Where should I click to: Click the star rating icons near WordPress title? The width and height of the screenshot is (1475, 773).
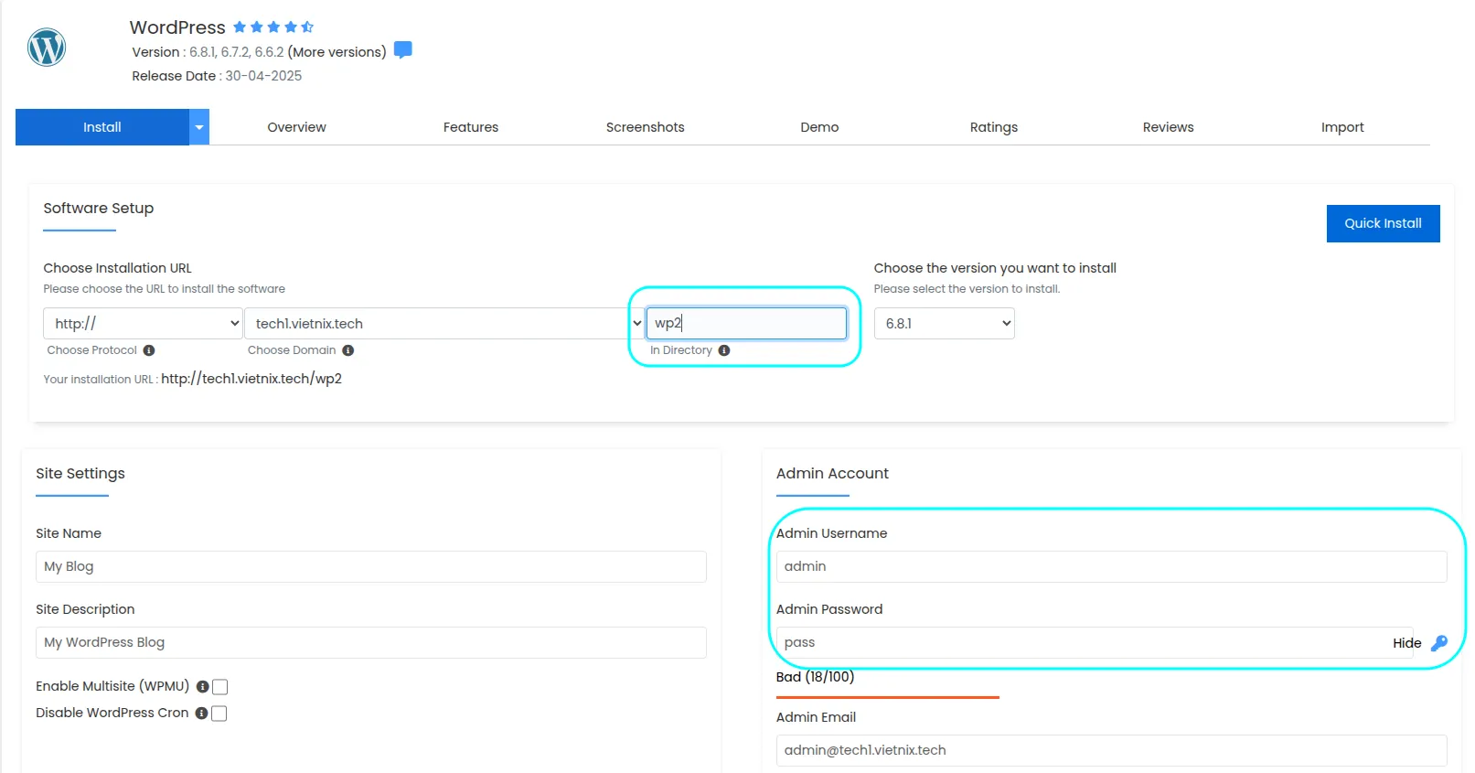273,27
